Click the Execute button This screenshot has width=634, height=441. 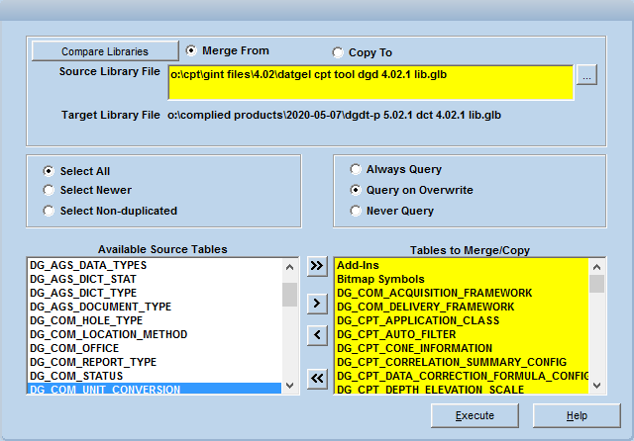(475, 415)
